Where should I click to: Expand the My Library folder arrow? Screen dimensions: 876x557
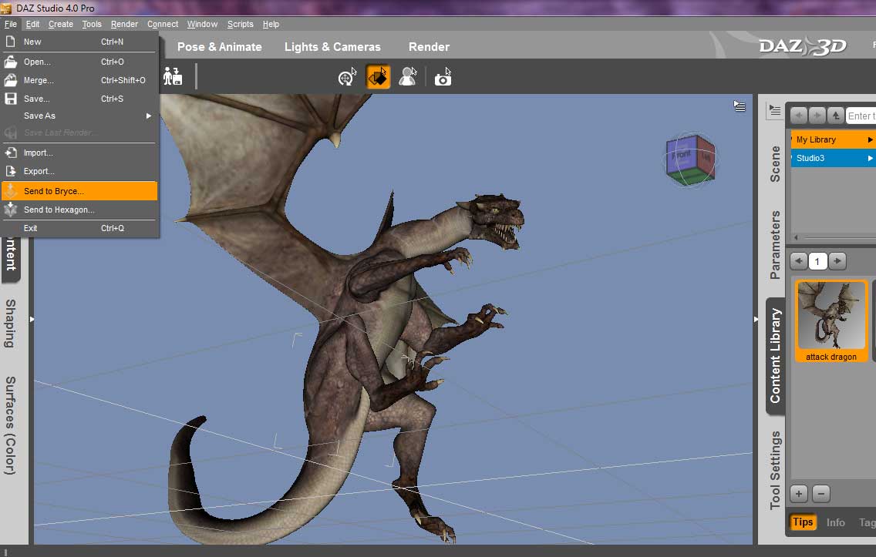870,139
